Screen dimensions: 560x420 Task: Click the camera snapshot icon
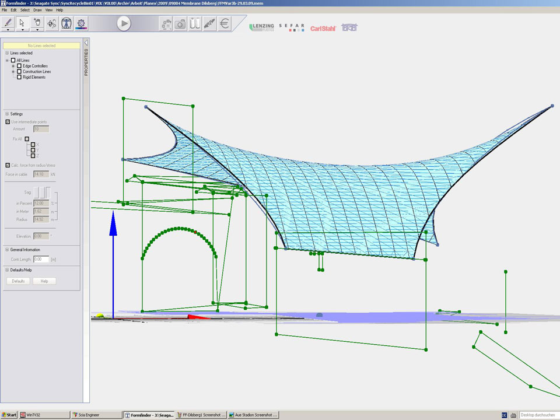coord(181,24)
